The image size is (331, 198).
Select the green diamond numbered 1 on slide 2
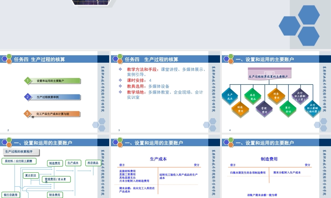point(27,81)
